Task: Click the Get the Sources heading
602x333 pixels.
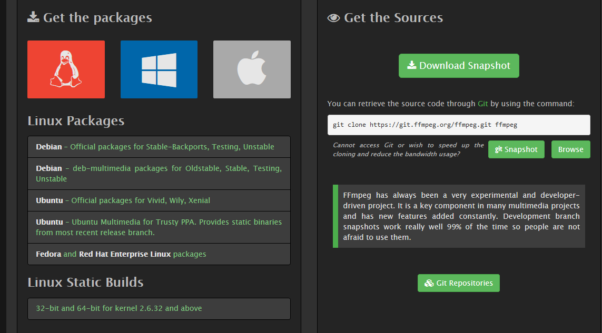Action: pos(385,18)
